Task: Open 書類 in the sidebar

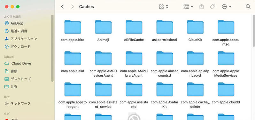Action: [x=11, y=71]
